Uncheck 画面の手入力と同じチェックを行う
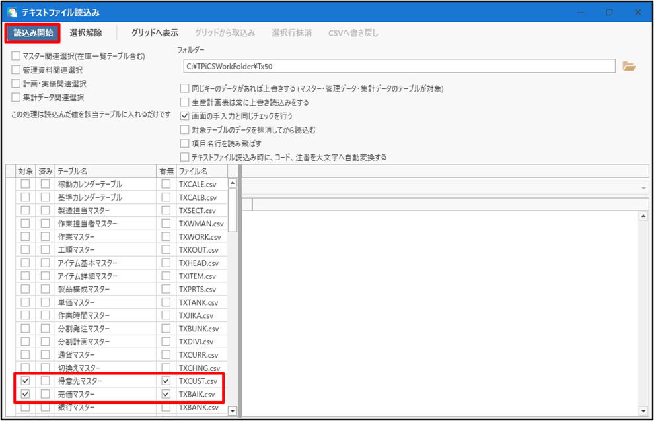Image resolution: width=654 pixels, height=421 pixels. point(185,116)
